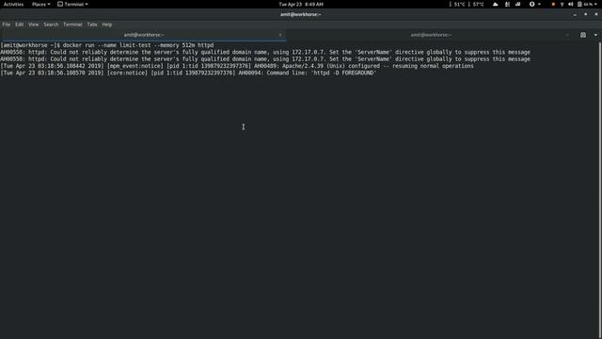Click the cloud weather icon in tray
The height and width of the screenshot is (339, 602).
point(496,4)
